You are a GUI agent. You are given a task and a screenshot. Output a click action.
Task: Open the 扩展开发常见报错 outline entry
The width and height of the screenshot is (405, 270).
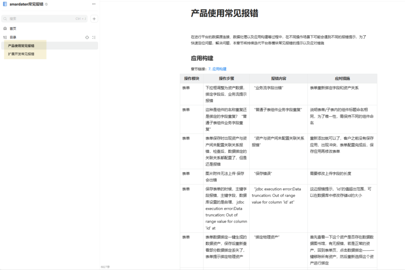point(21,54)
